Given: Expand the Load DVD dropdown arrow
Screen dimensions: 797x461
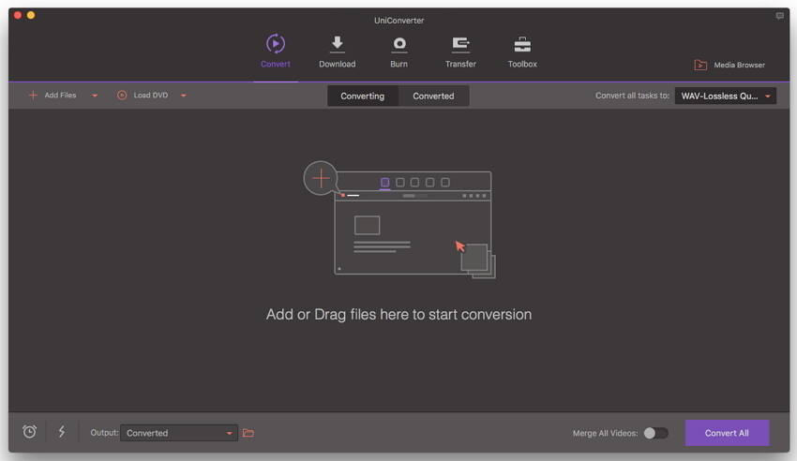Looking at the screenshot, I should point(184,96).
